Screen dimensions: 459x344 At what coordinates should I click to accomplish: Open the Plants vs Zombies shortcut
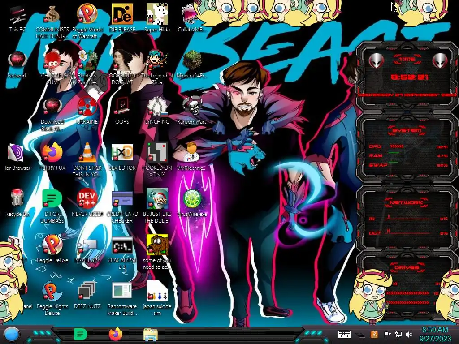point(87,68)
